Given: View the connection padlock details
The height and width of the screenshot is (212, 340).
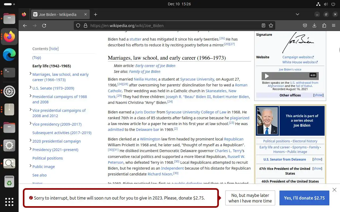Looking at the screenshot, I should [85, 26].
